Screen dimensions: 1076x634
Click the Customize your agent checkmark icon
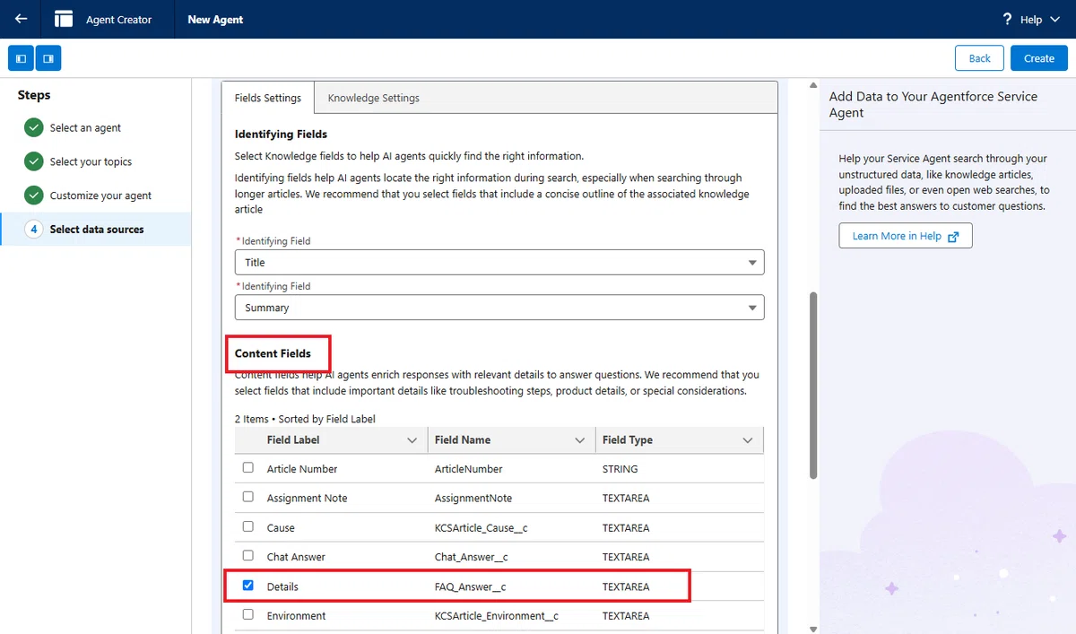pyautogui.click(x=34, y=195)
